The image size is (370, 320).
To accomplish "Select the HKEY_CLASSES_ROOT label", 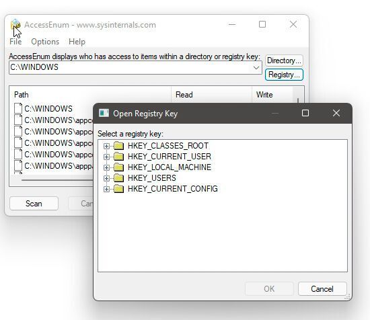I will (x=168, y=146).
